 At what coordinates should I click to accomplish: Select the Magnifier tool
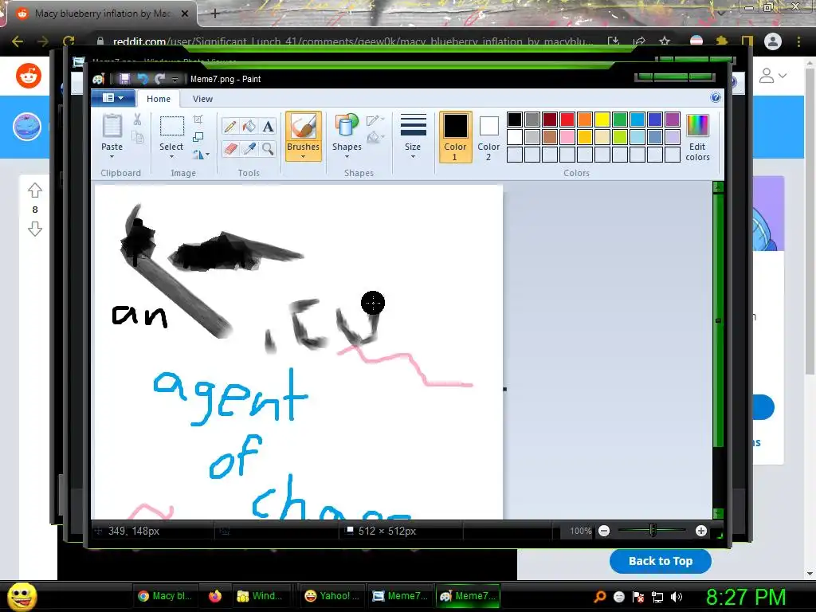pyautogui.click(x=268, y=149)
